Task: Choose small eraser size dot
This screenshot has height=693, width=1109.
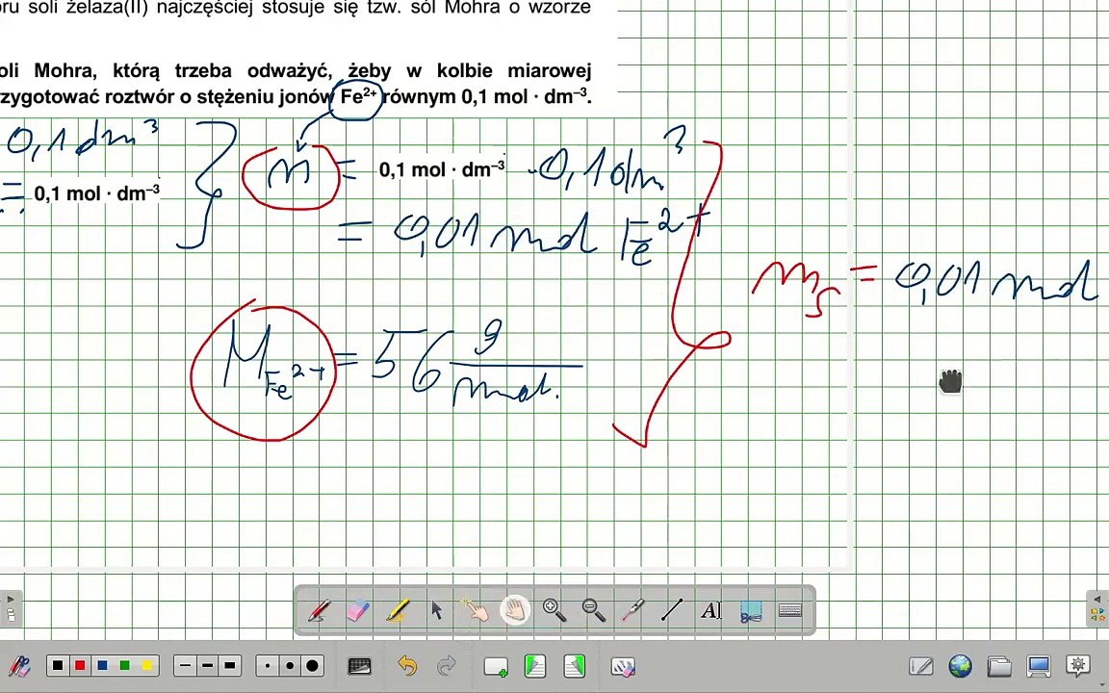Action: coord(268,665)
